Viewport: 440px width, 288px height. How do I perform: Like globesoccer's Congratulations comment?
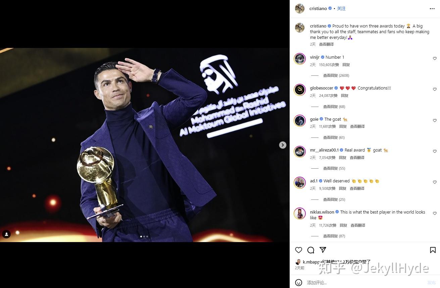[435, 90]
